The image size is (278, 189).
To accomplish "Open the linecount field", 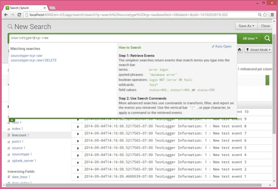I will tap(19, 135).
